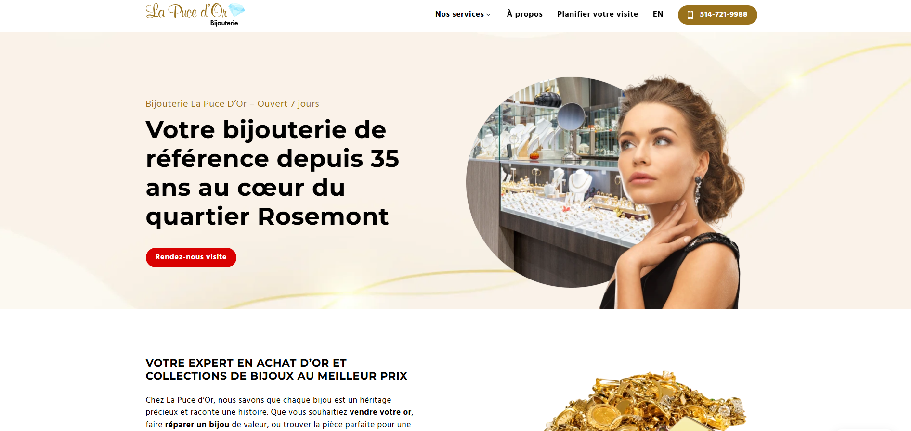Click the phone icon in the call button
Screen dimensions: 911x431
[690, 15]
